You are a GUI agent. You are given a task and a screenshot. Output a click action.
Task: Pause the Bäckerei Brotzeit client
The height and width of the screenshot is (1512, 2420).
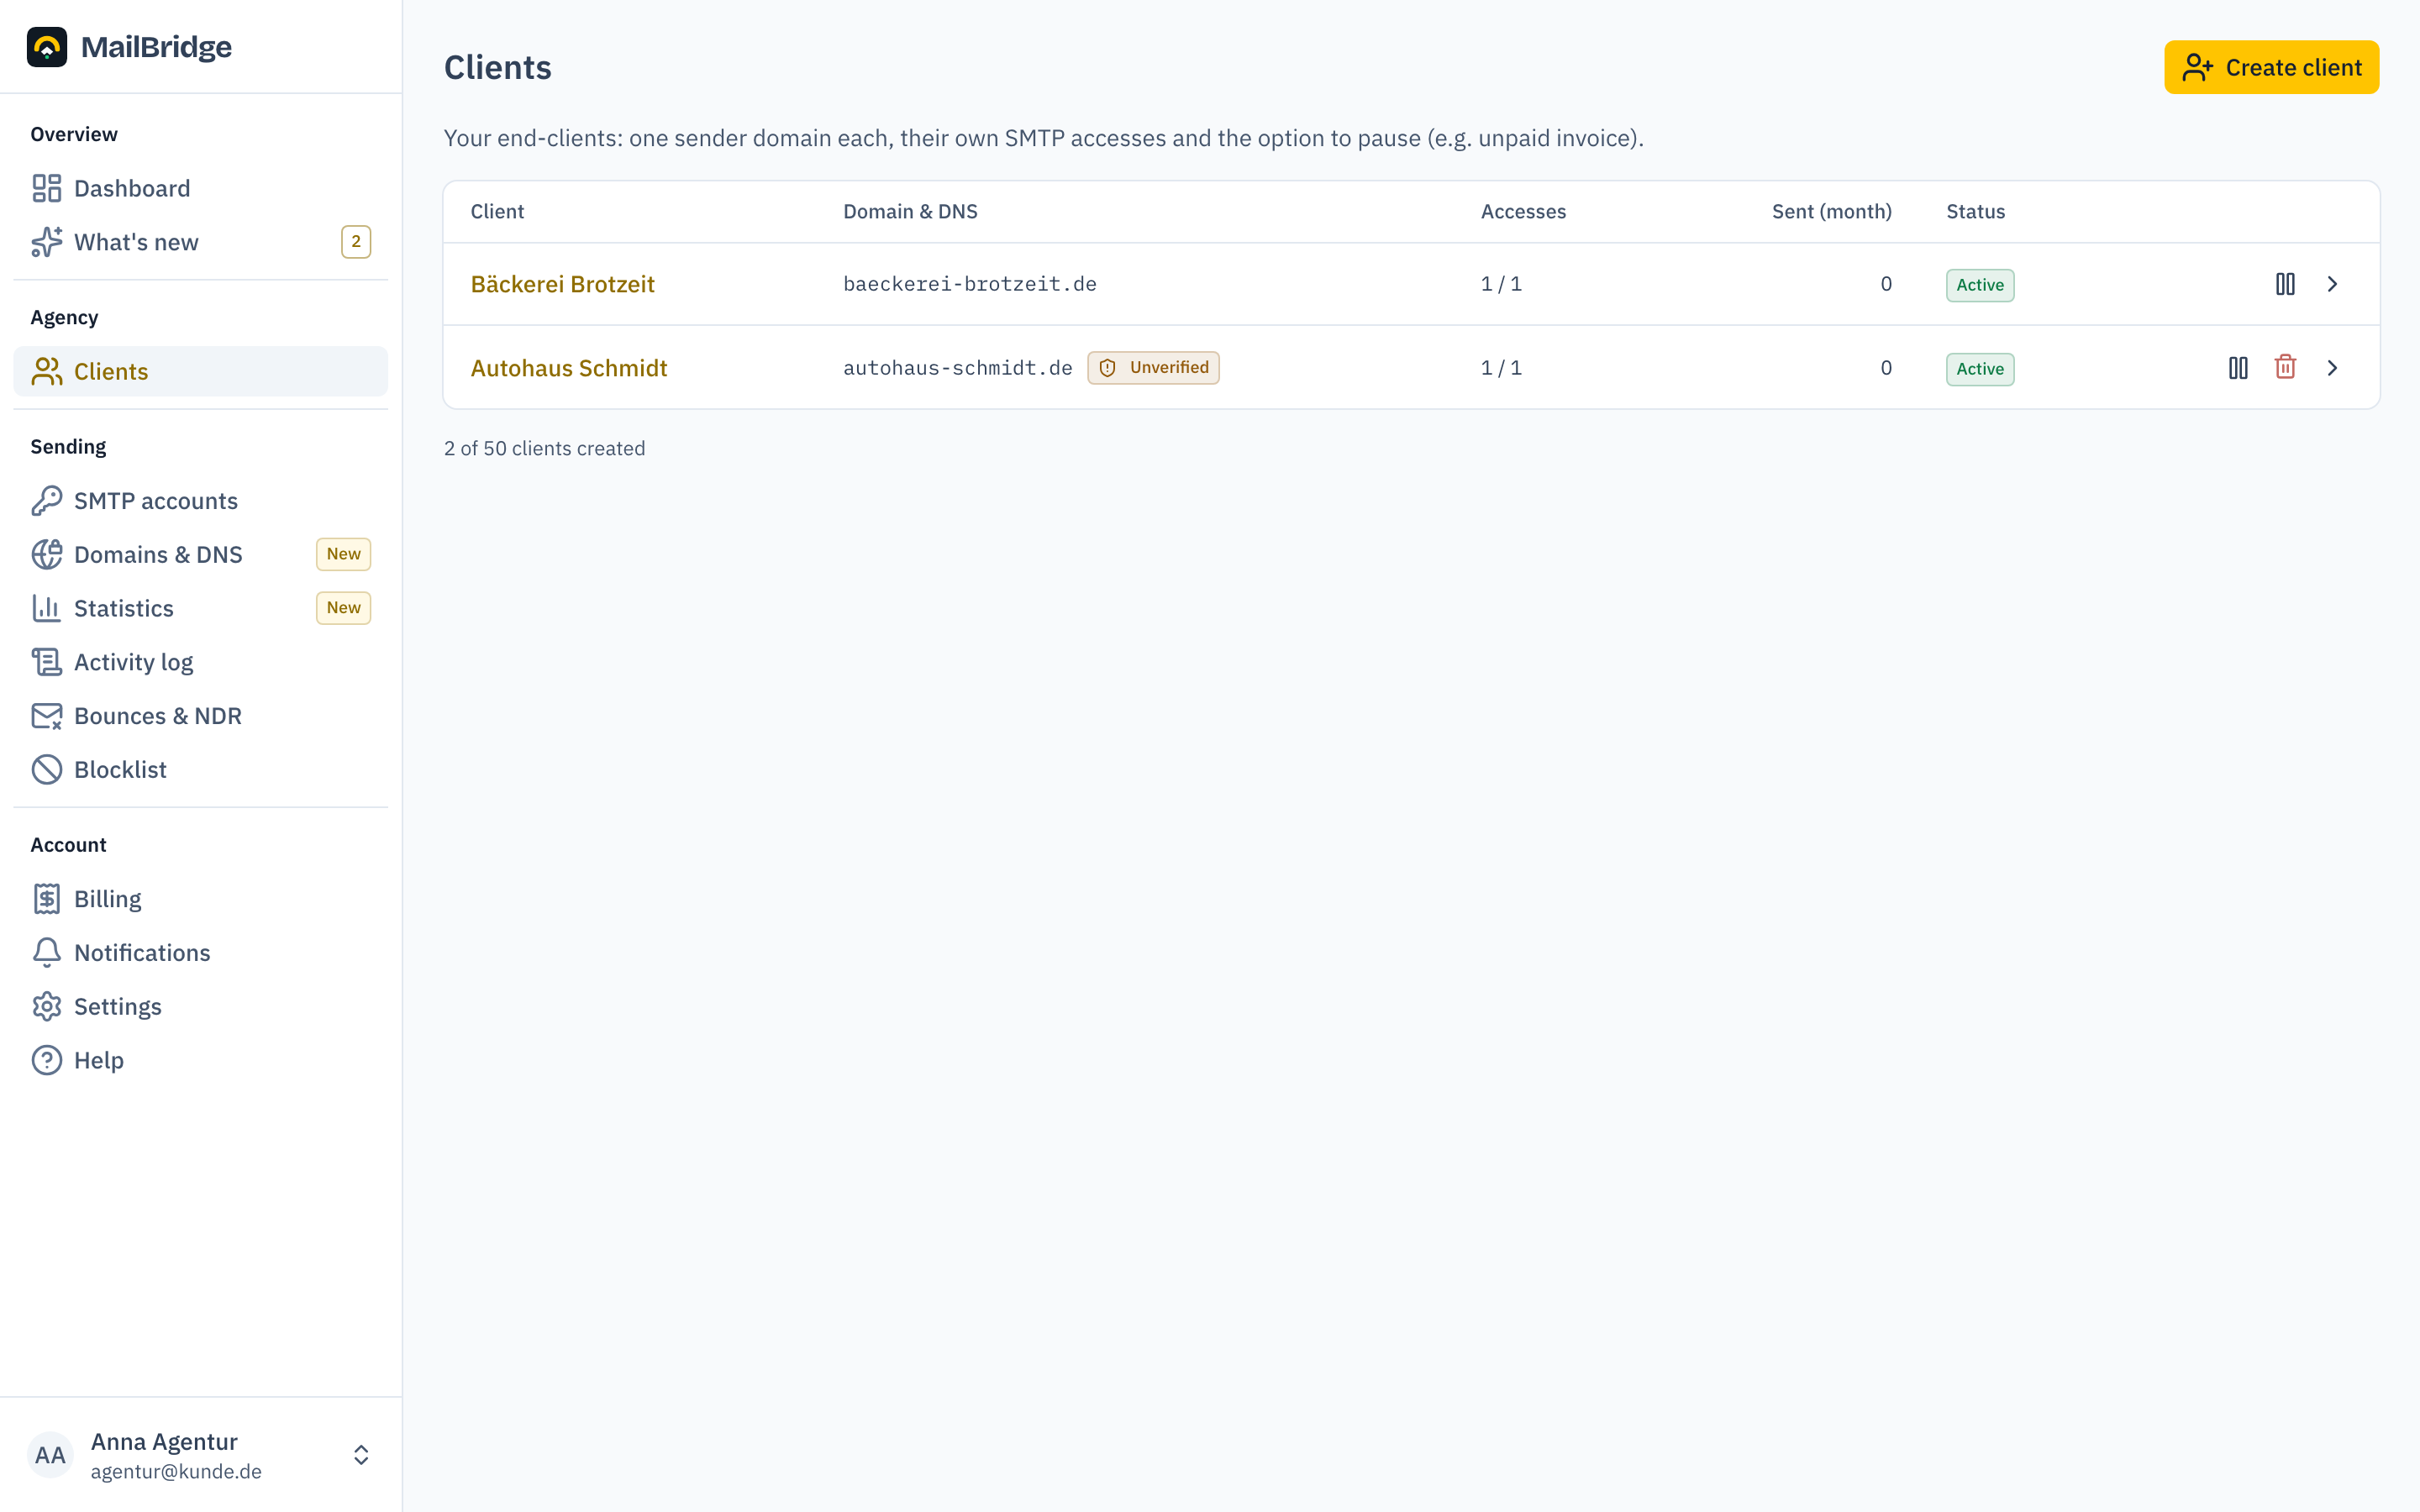[x=2285, y=284]
